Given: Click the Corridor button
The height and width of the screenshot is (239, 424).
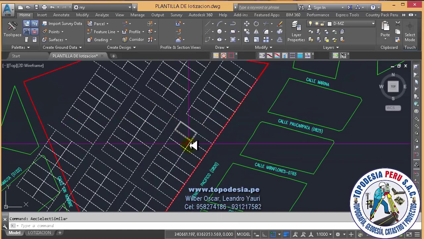Looking at the screenshot, I should pos(133,40).
